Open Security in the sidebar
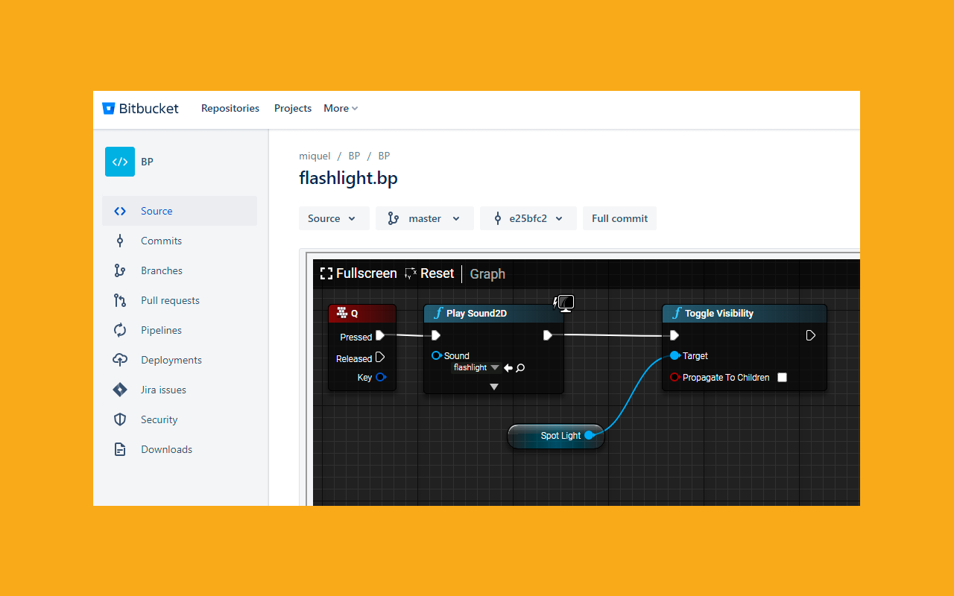This screenshot has height=596, width=954. 180,419
